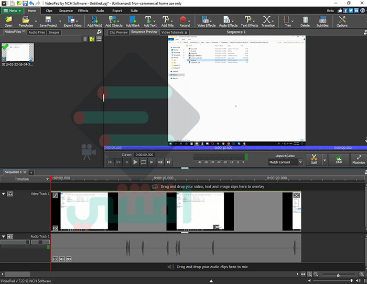Click the Export Video icon
This screenshot has height=284, width=367.
72,21
